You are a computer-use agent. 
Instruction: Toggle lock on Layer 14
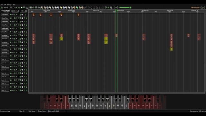(15, 59)
